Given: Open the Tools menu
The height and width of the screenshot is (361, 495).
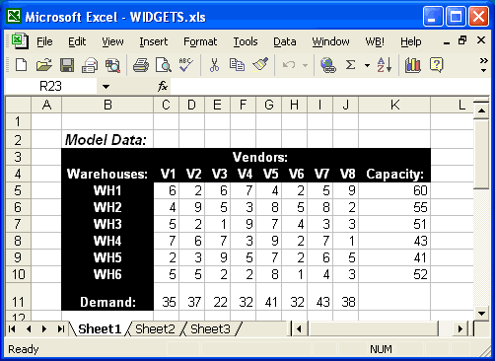Looking at the screenshot, I should pyautogui.click(x=246, y=41).
